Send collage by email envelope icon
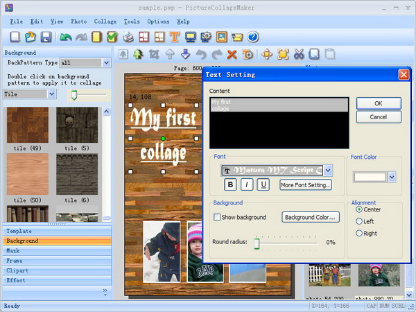Screen dimensions: 416x312 pos(237,37)
